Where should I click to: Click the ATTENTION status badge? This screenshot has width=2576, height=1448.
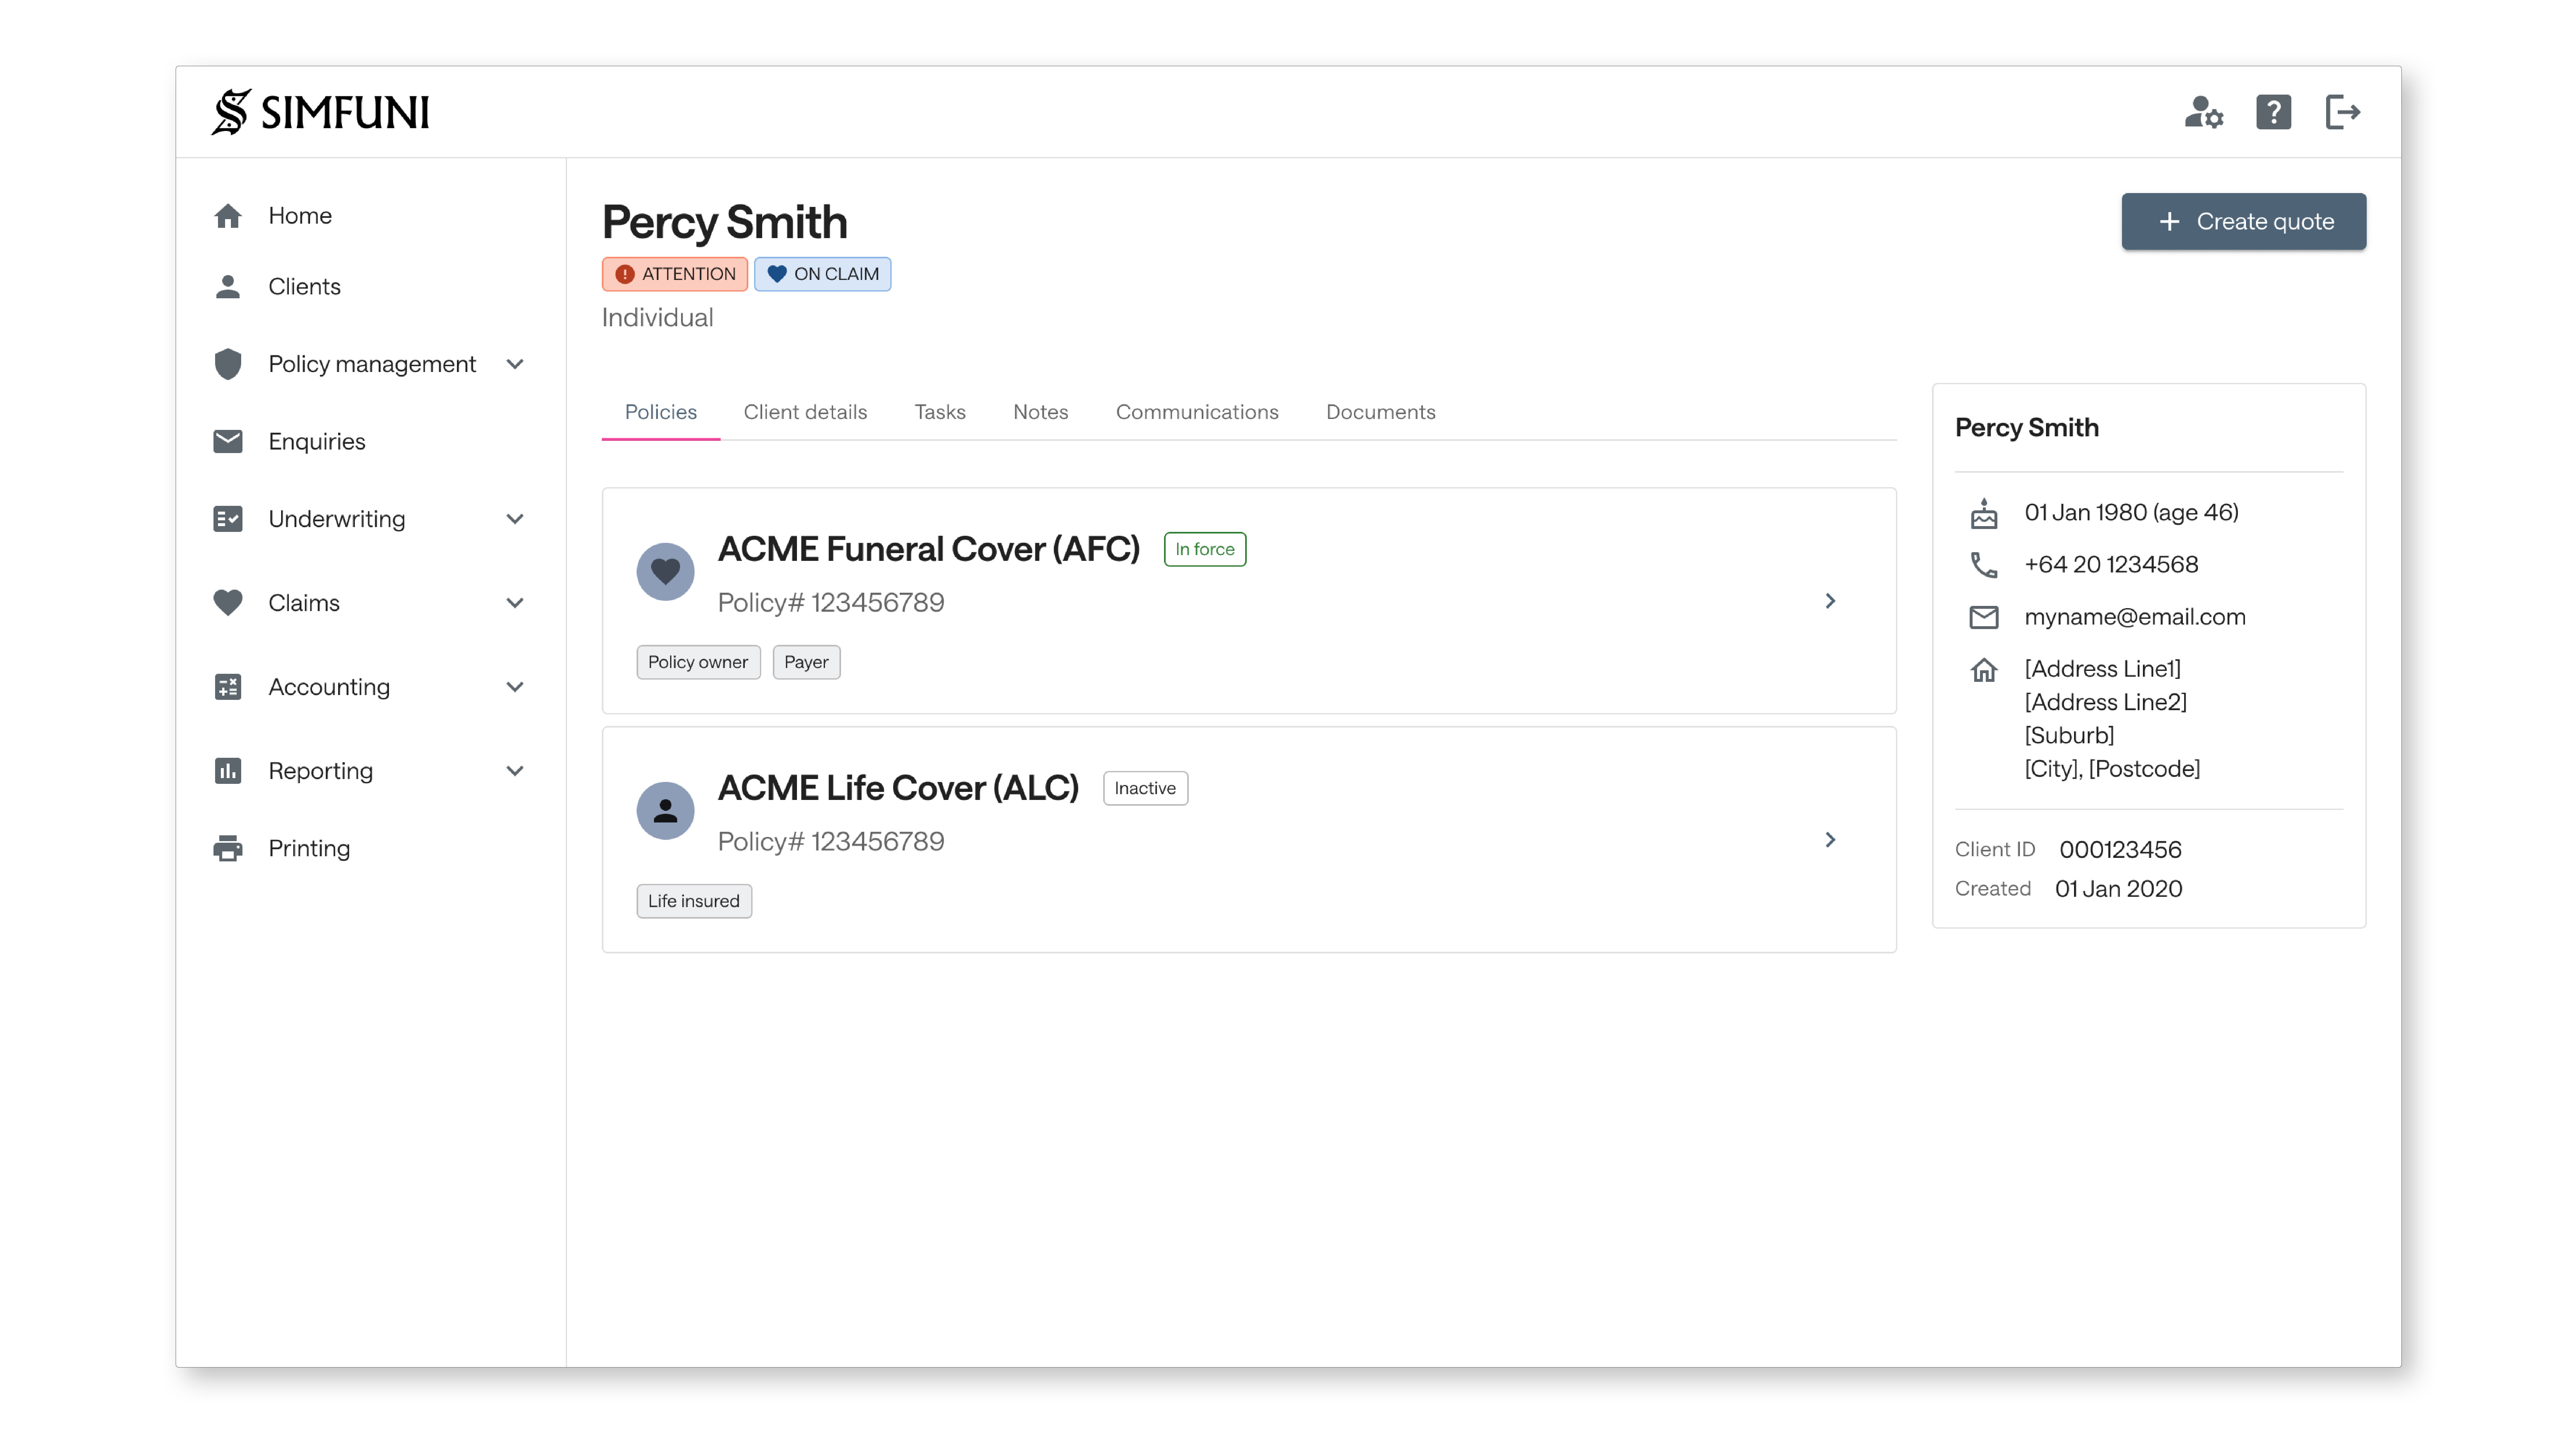point(675,274)
